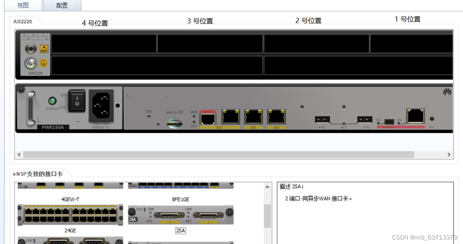Click the second USB port right of ACT
Image resolution: width=463 pixels, height=244 pixels.
coord(365,120)
